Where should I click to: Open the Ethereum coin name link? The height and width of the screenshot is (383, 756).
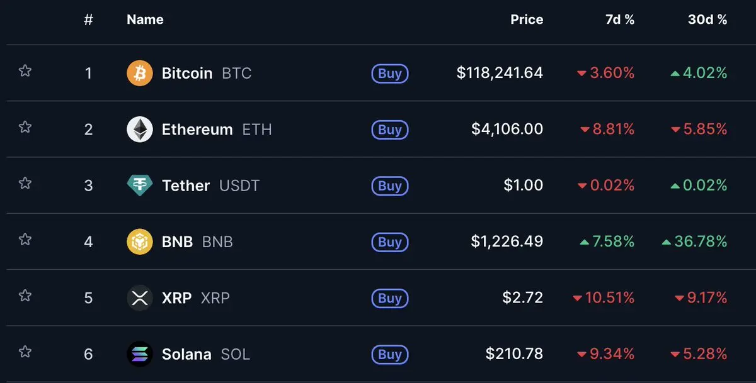(197, 130)
